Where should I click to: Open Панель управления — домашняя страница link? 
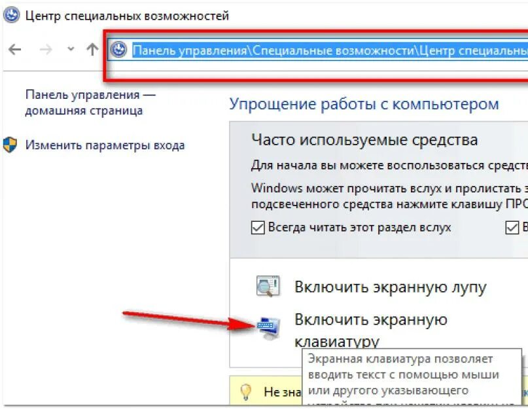point(90,103)
